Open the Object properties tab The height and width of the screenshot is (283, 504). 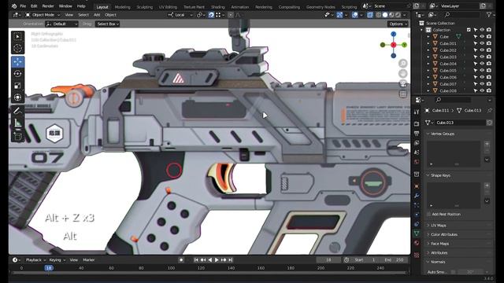(x=417, y=186)
